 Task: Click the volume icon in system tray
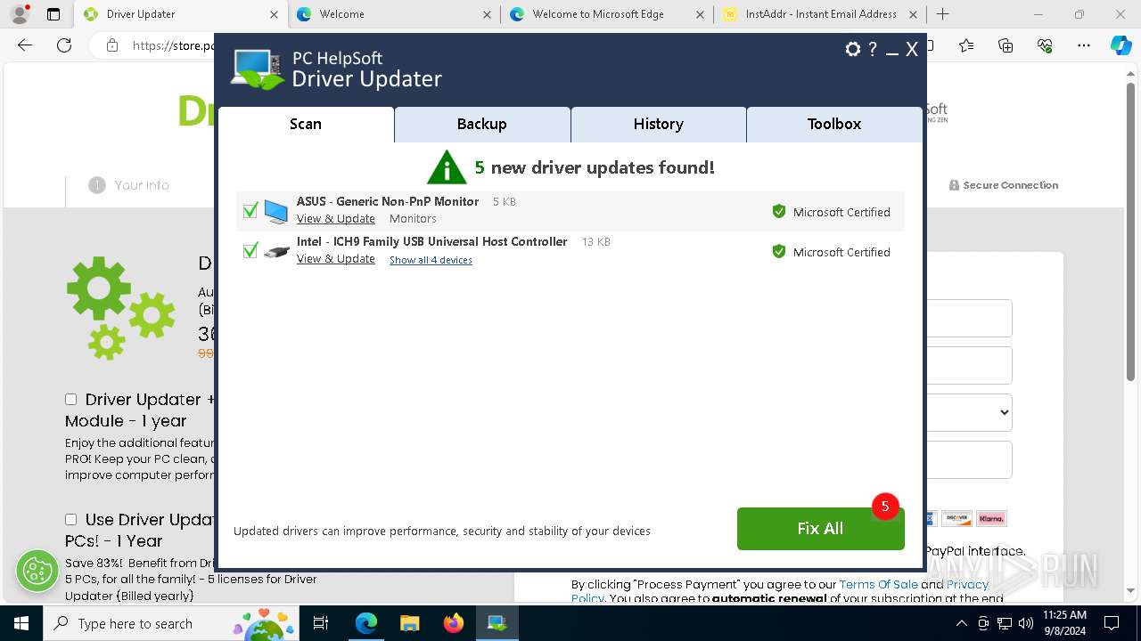click(x=1025, y=623)
